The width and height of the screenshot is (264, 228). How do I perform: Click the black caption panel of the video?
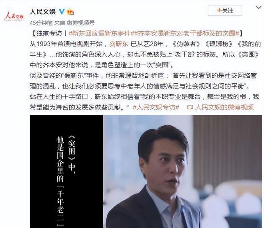pyautogui.click(x=66, y=172)
